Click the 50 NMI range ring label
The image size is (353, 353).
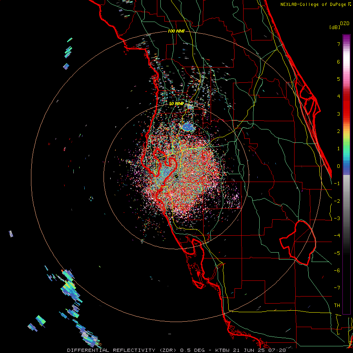point(176,104)
